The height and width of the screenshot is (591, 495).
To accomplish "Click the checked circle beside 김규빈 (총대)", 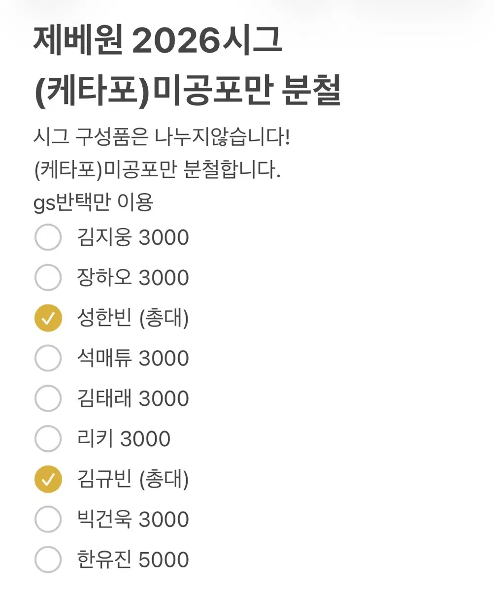I will pyautogui.click(x=48, y=479).
